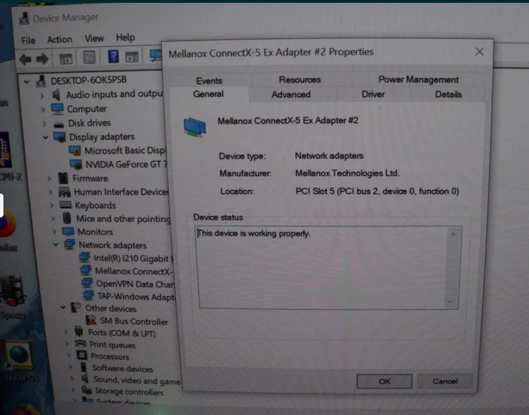The image size is (529, 415).
Task: Click the NVIDIA GeForce GT device
Action: (126, 164)
